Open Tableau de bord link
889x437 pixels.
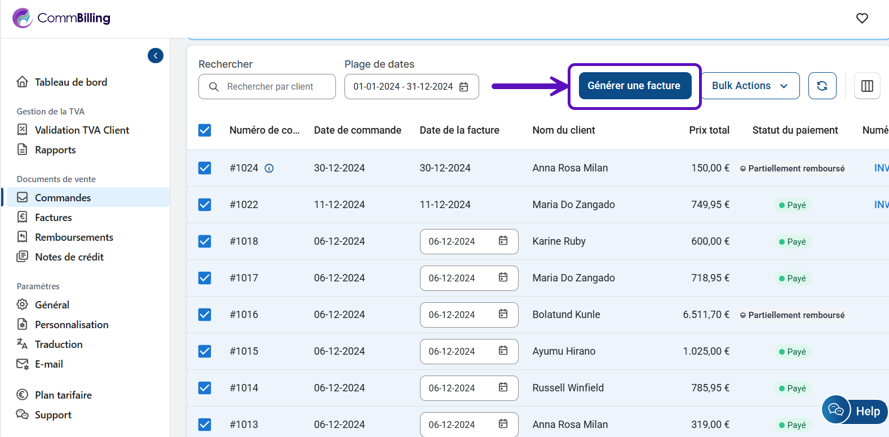click(x=70, y=82)
